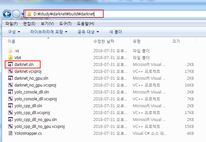Click the address bar path D:\study\darknet\build\darknet

coord(64,14)
